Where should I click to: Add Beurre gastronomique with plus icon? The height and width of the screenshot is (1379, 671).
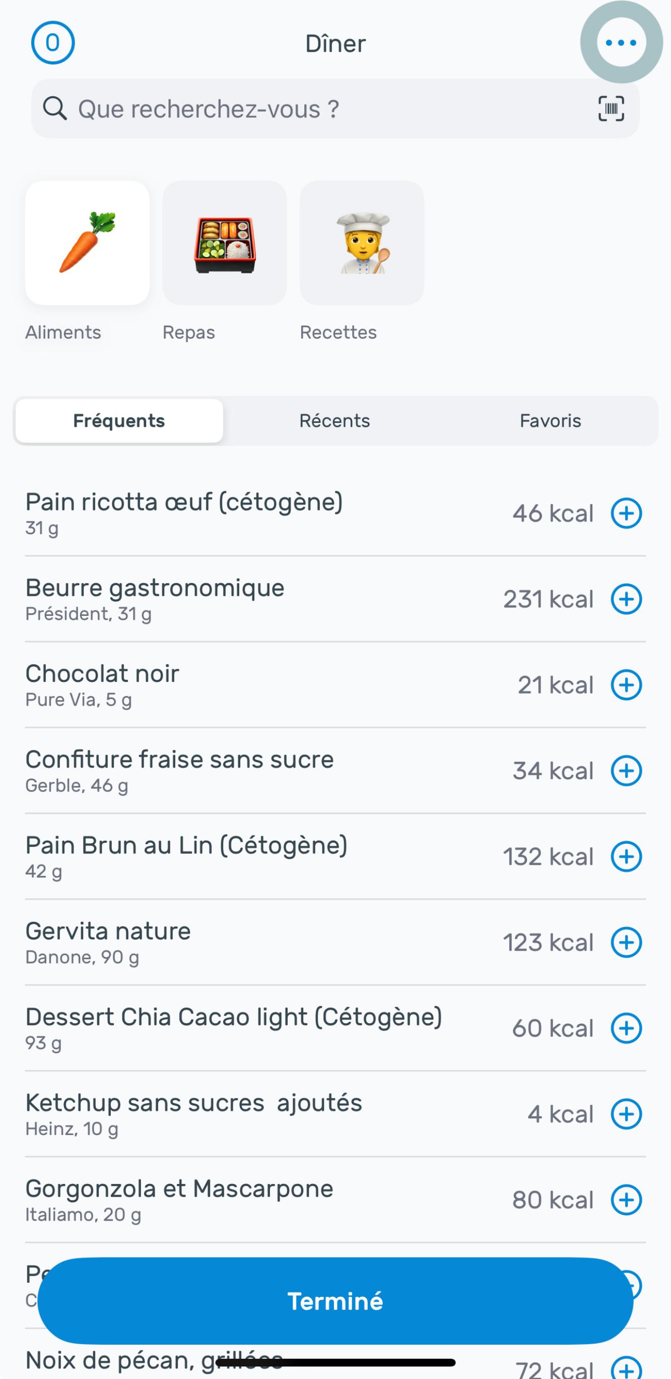pos(626,599)
